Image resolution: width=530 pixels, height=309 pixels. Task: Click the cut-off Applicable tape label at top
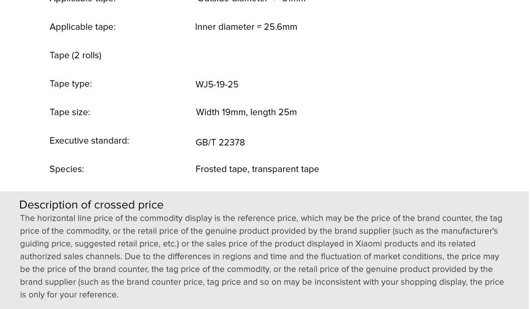pos(82,1)
